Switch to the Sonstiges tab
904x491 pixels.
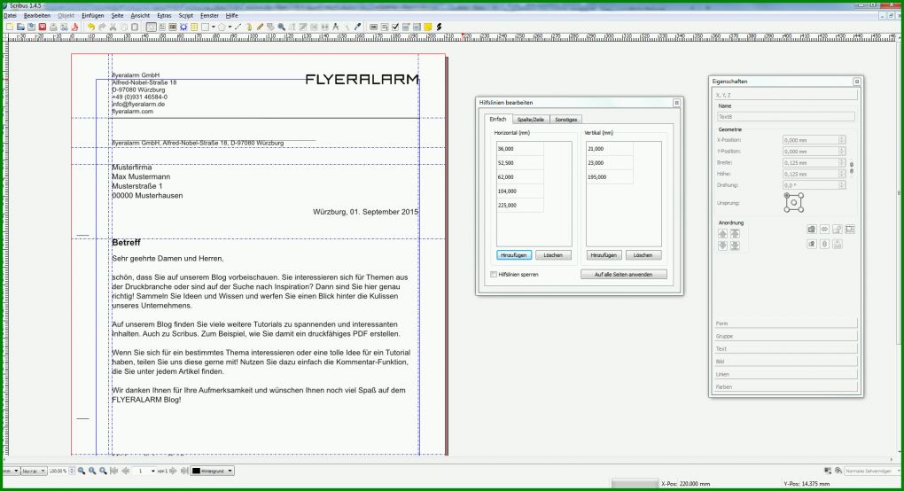pos(566,120)
